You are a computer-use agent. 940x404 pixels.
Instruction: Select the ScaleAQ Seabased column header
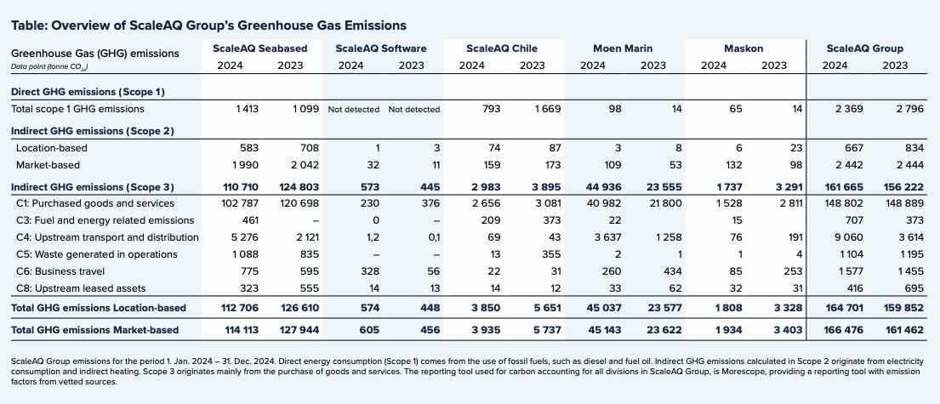click(x=259, y=48)
